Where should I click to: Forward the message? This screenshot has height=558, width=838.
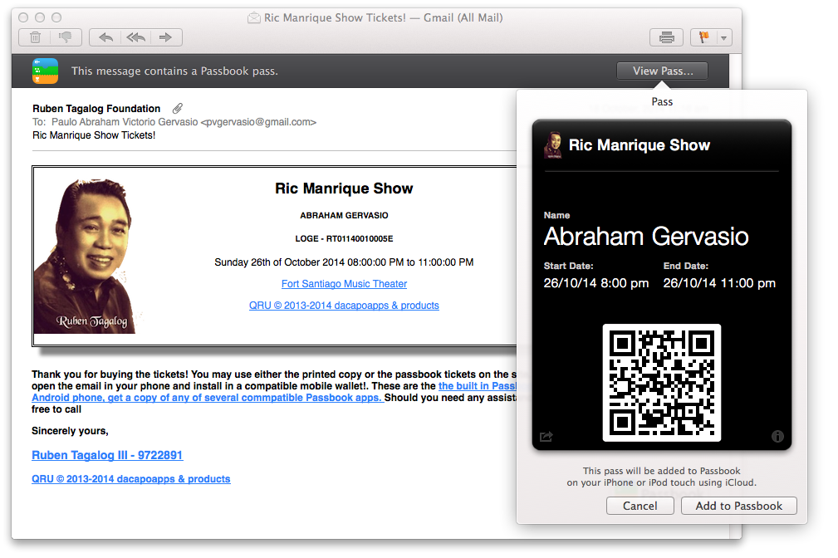(166, 37)
